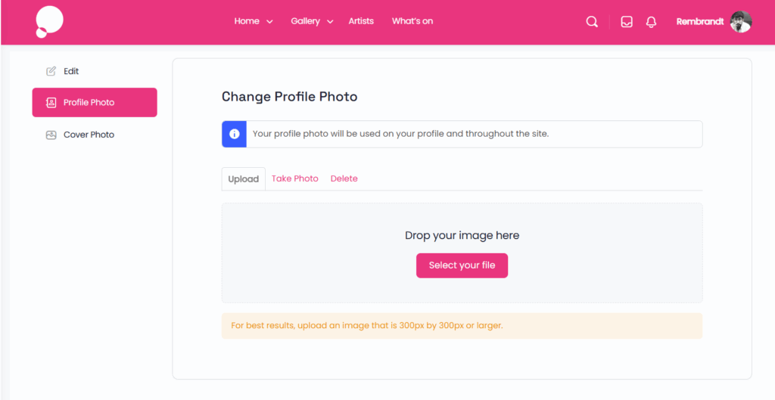Select the Upload tab
The height and width of the screenshot is (400, 775).
[x=244, y=179]
